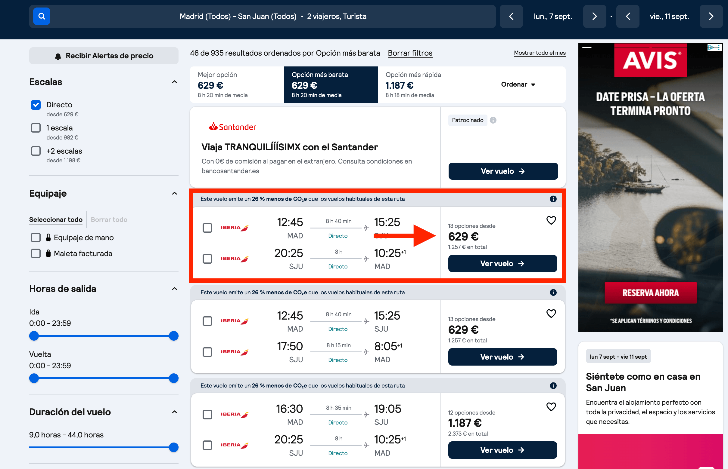Click the lun 7 sept – vie 11 sept tag

(x=618, y=356)
